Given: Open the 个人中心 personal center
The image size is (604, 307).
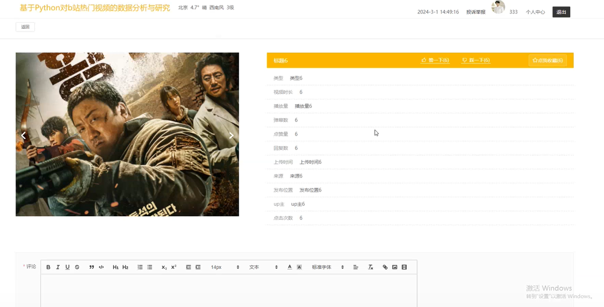Looking at the screenshot, I should coord(535,12).
